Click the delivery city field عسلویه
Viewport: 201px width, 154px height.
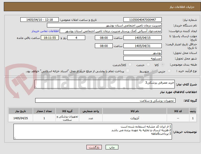142,58
